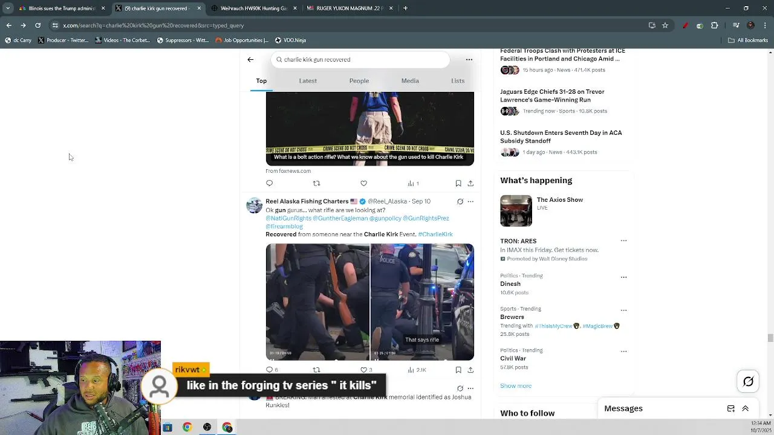View the Reel Alaska post's 2.1K views
Viewport: 774px width, 435px height.
point(417,369)
